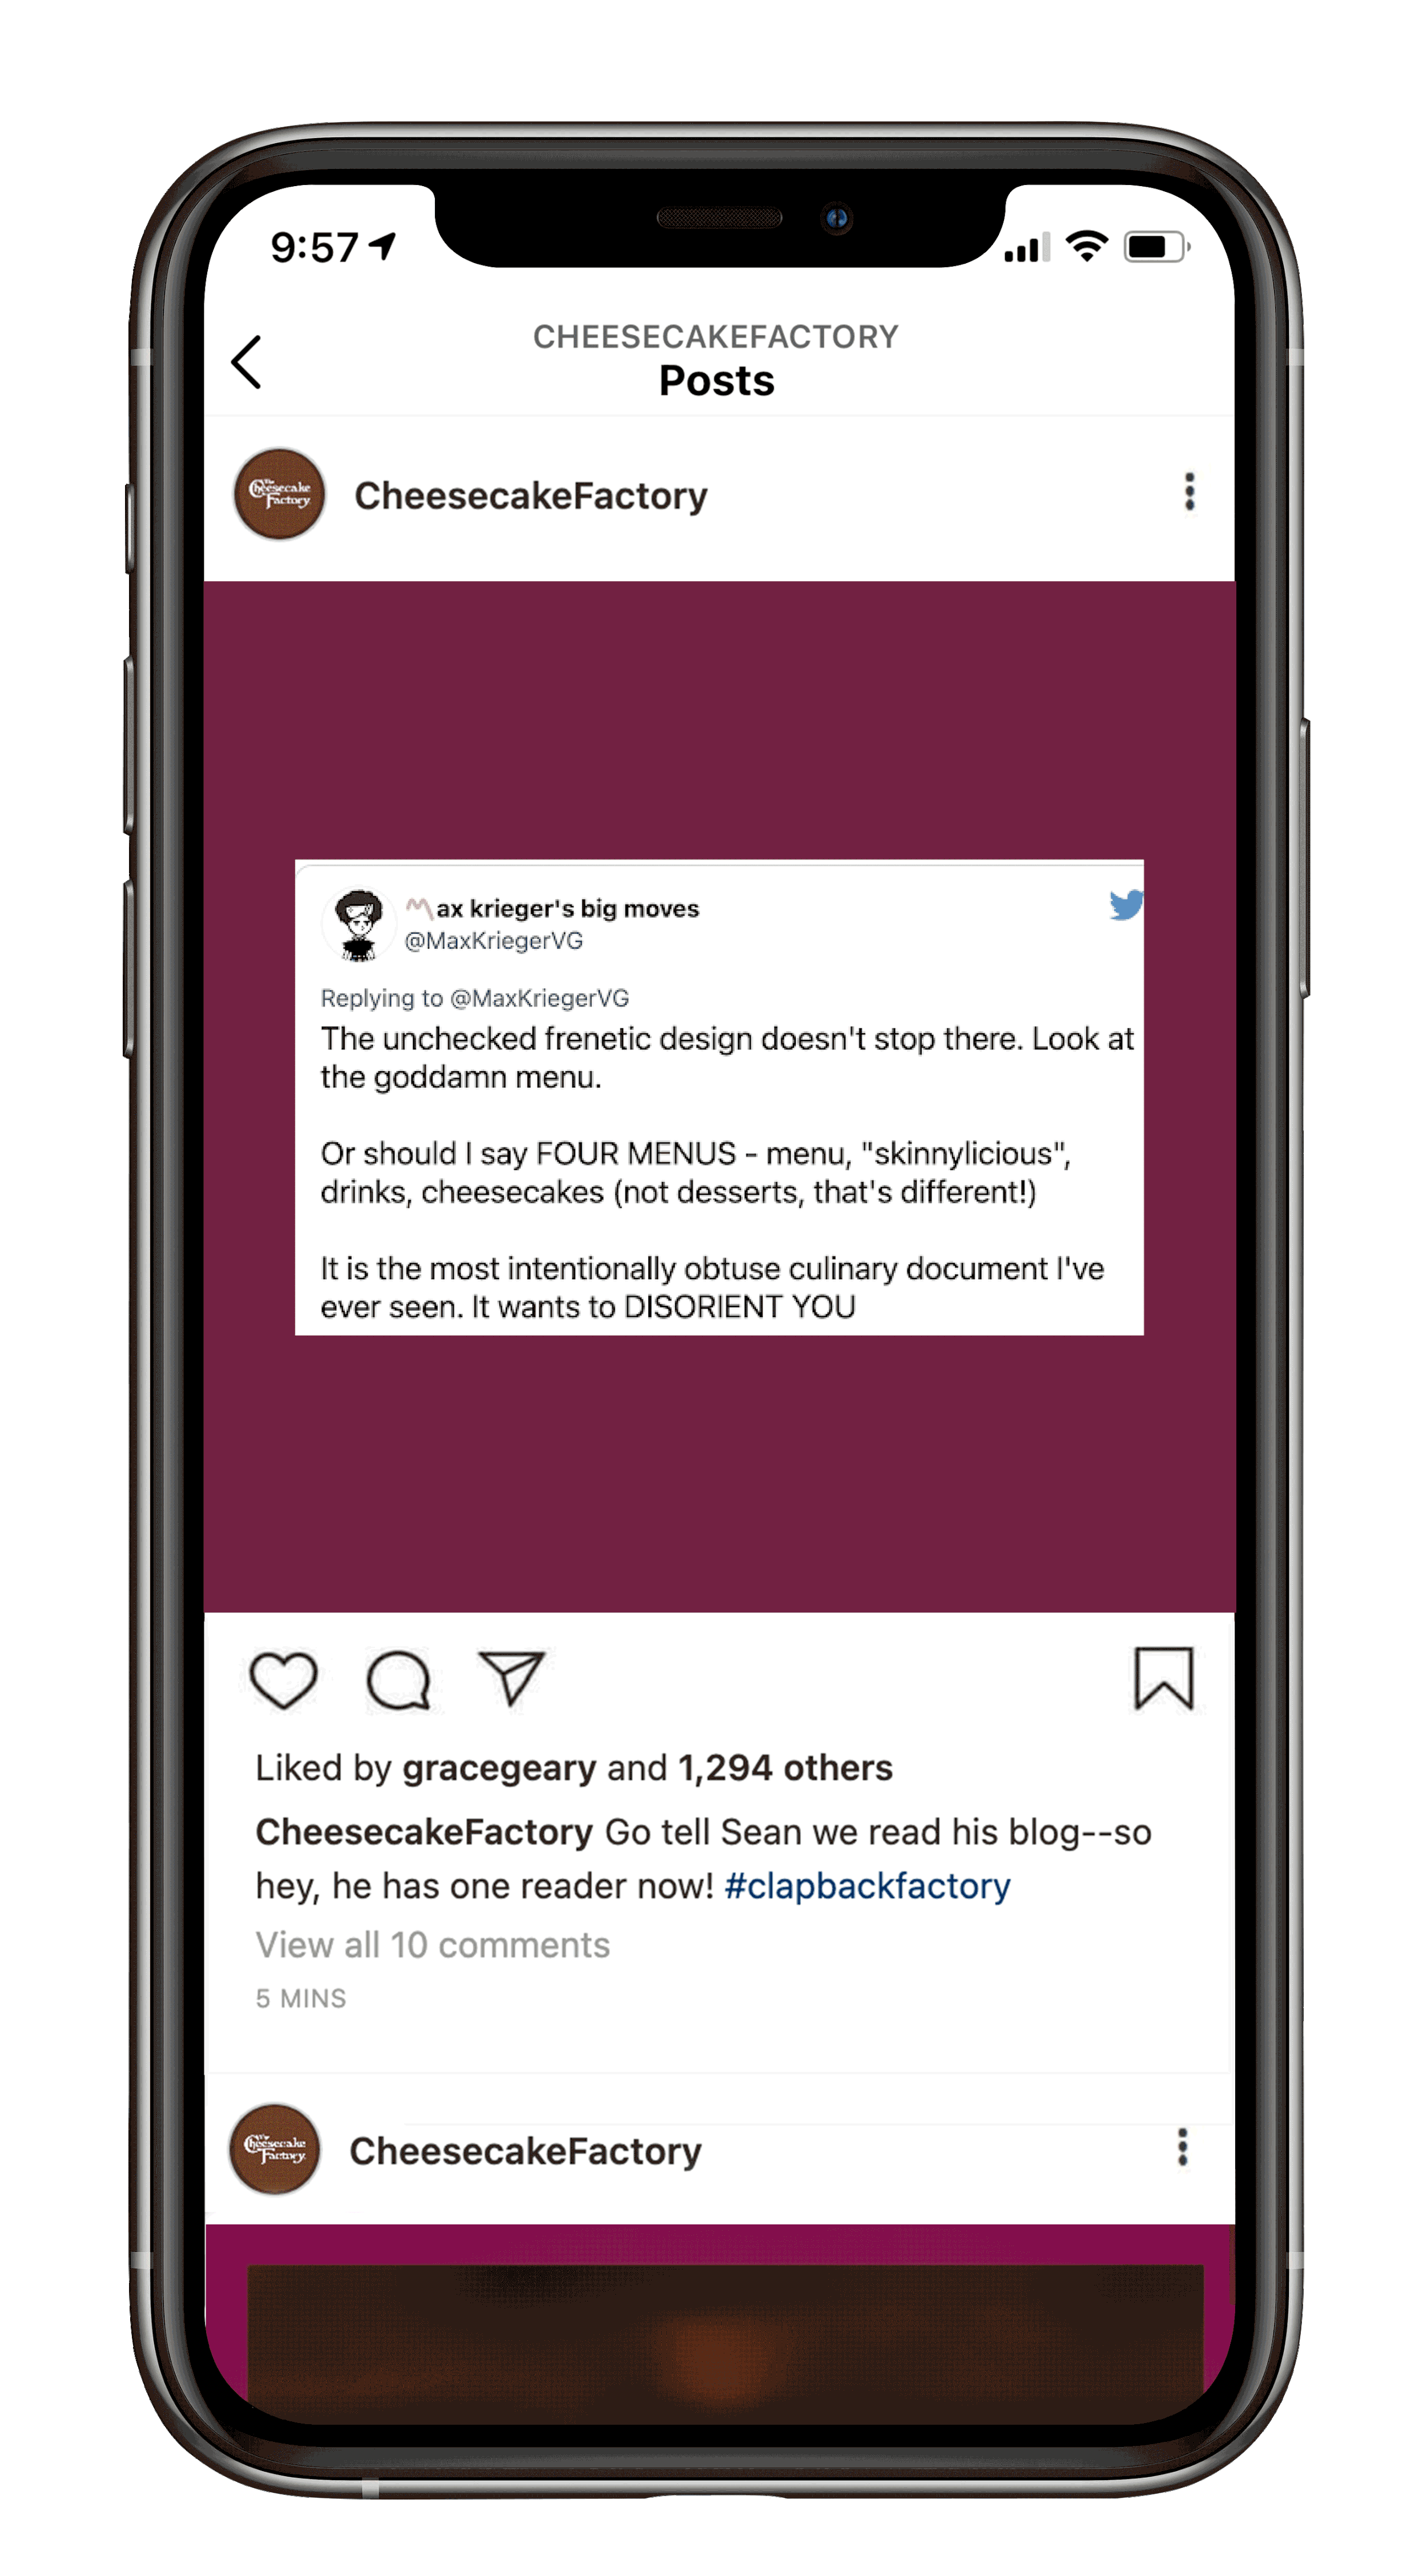Open the embedded tweet image
Image resolution: width=1427 pixels, height=2576 pixels.
tap(719, 1097)
